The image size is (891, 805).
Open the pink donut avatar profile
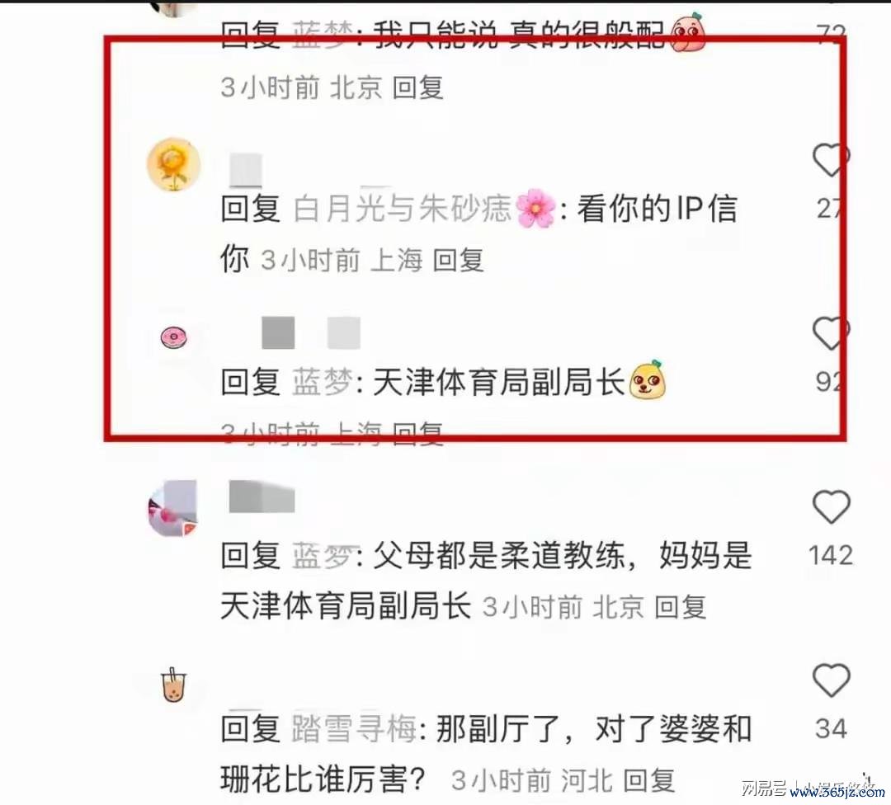pos(173,338)
